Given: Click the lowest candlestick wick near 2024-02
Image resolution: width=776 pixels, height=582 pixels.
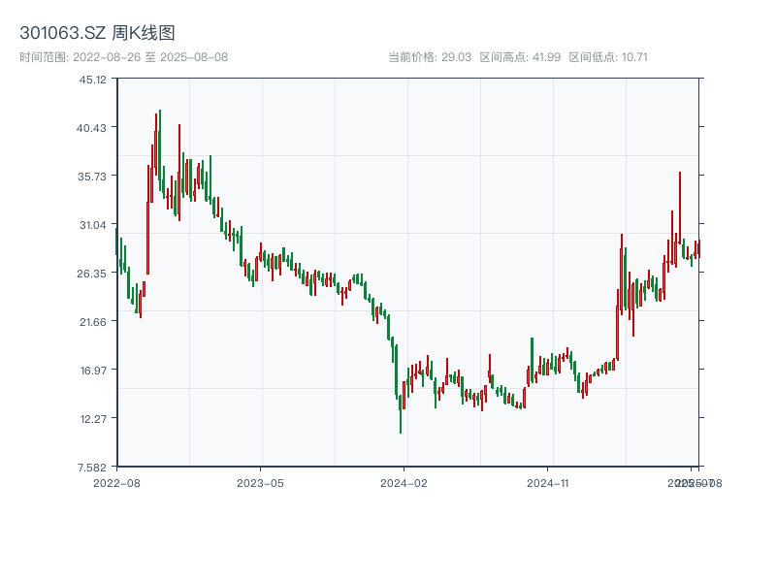Looking at the screenshot, I should 401,427.
